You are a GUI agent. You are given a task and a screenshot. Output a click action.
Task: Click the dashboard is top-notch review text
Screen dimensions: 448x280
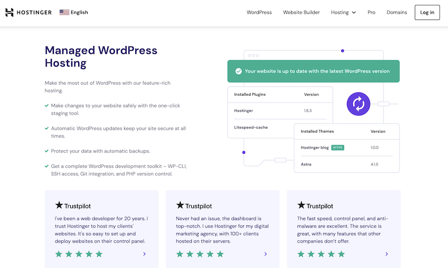coord(222,230)
